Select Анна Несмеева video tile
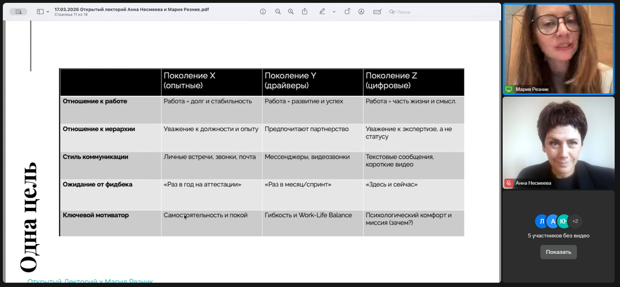The image size is (620, 287). tap(560, 142)
